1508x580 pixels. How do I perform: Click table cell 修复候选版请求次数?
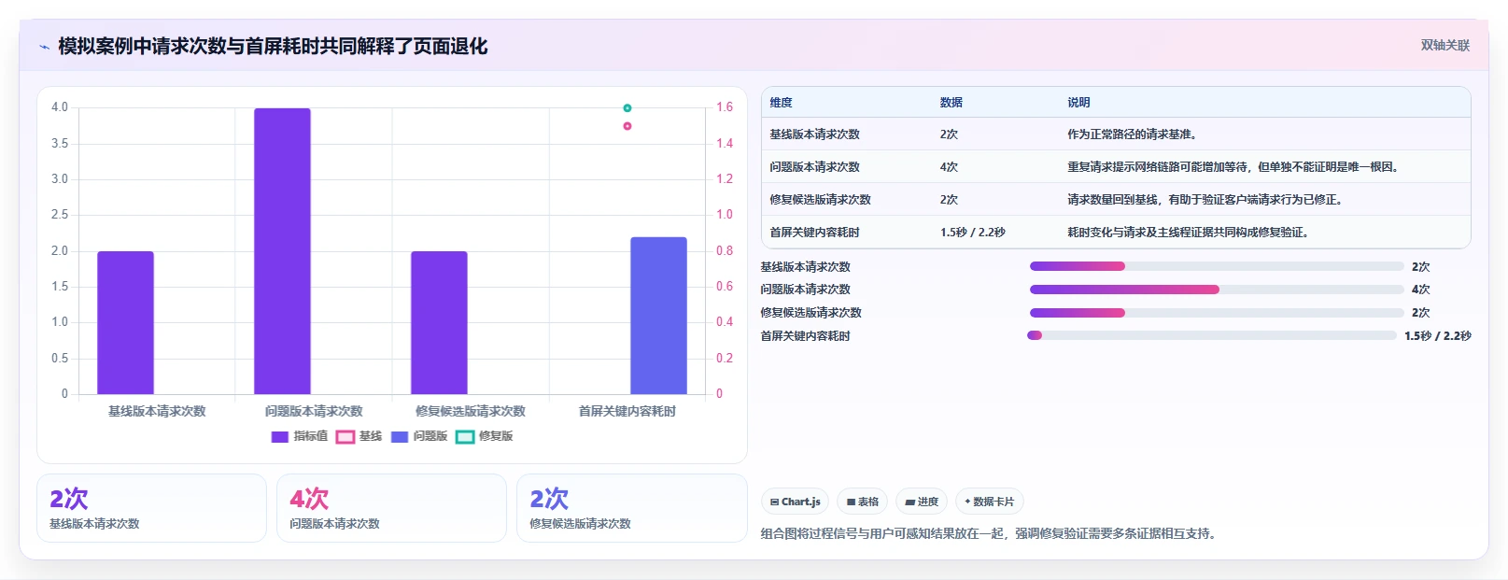click(x=820, y=200)
